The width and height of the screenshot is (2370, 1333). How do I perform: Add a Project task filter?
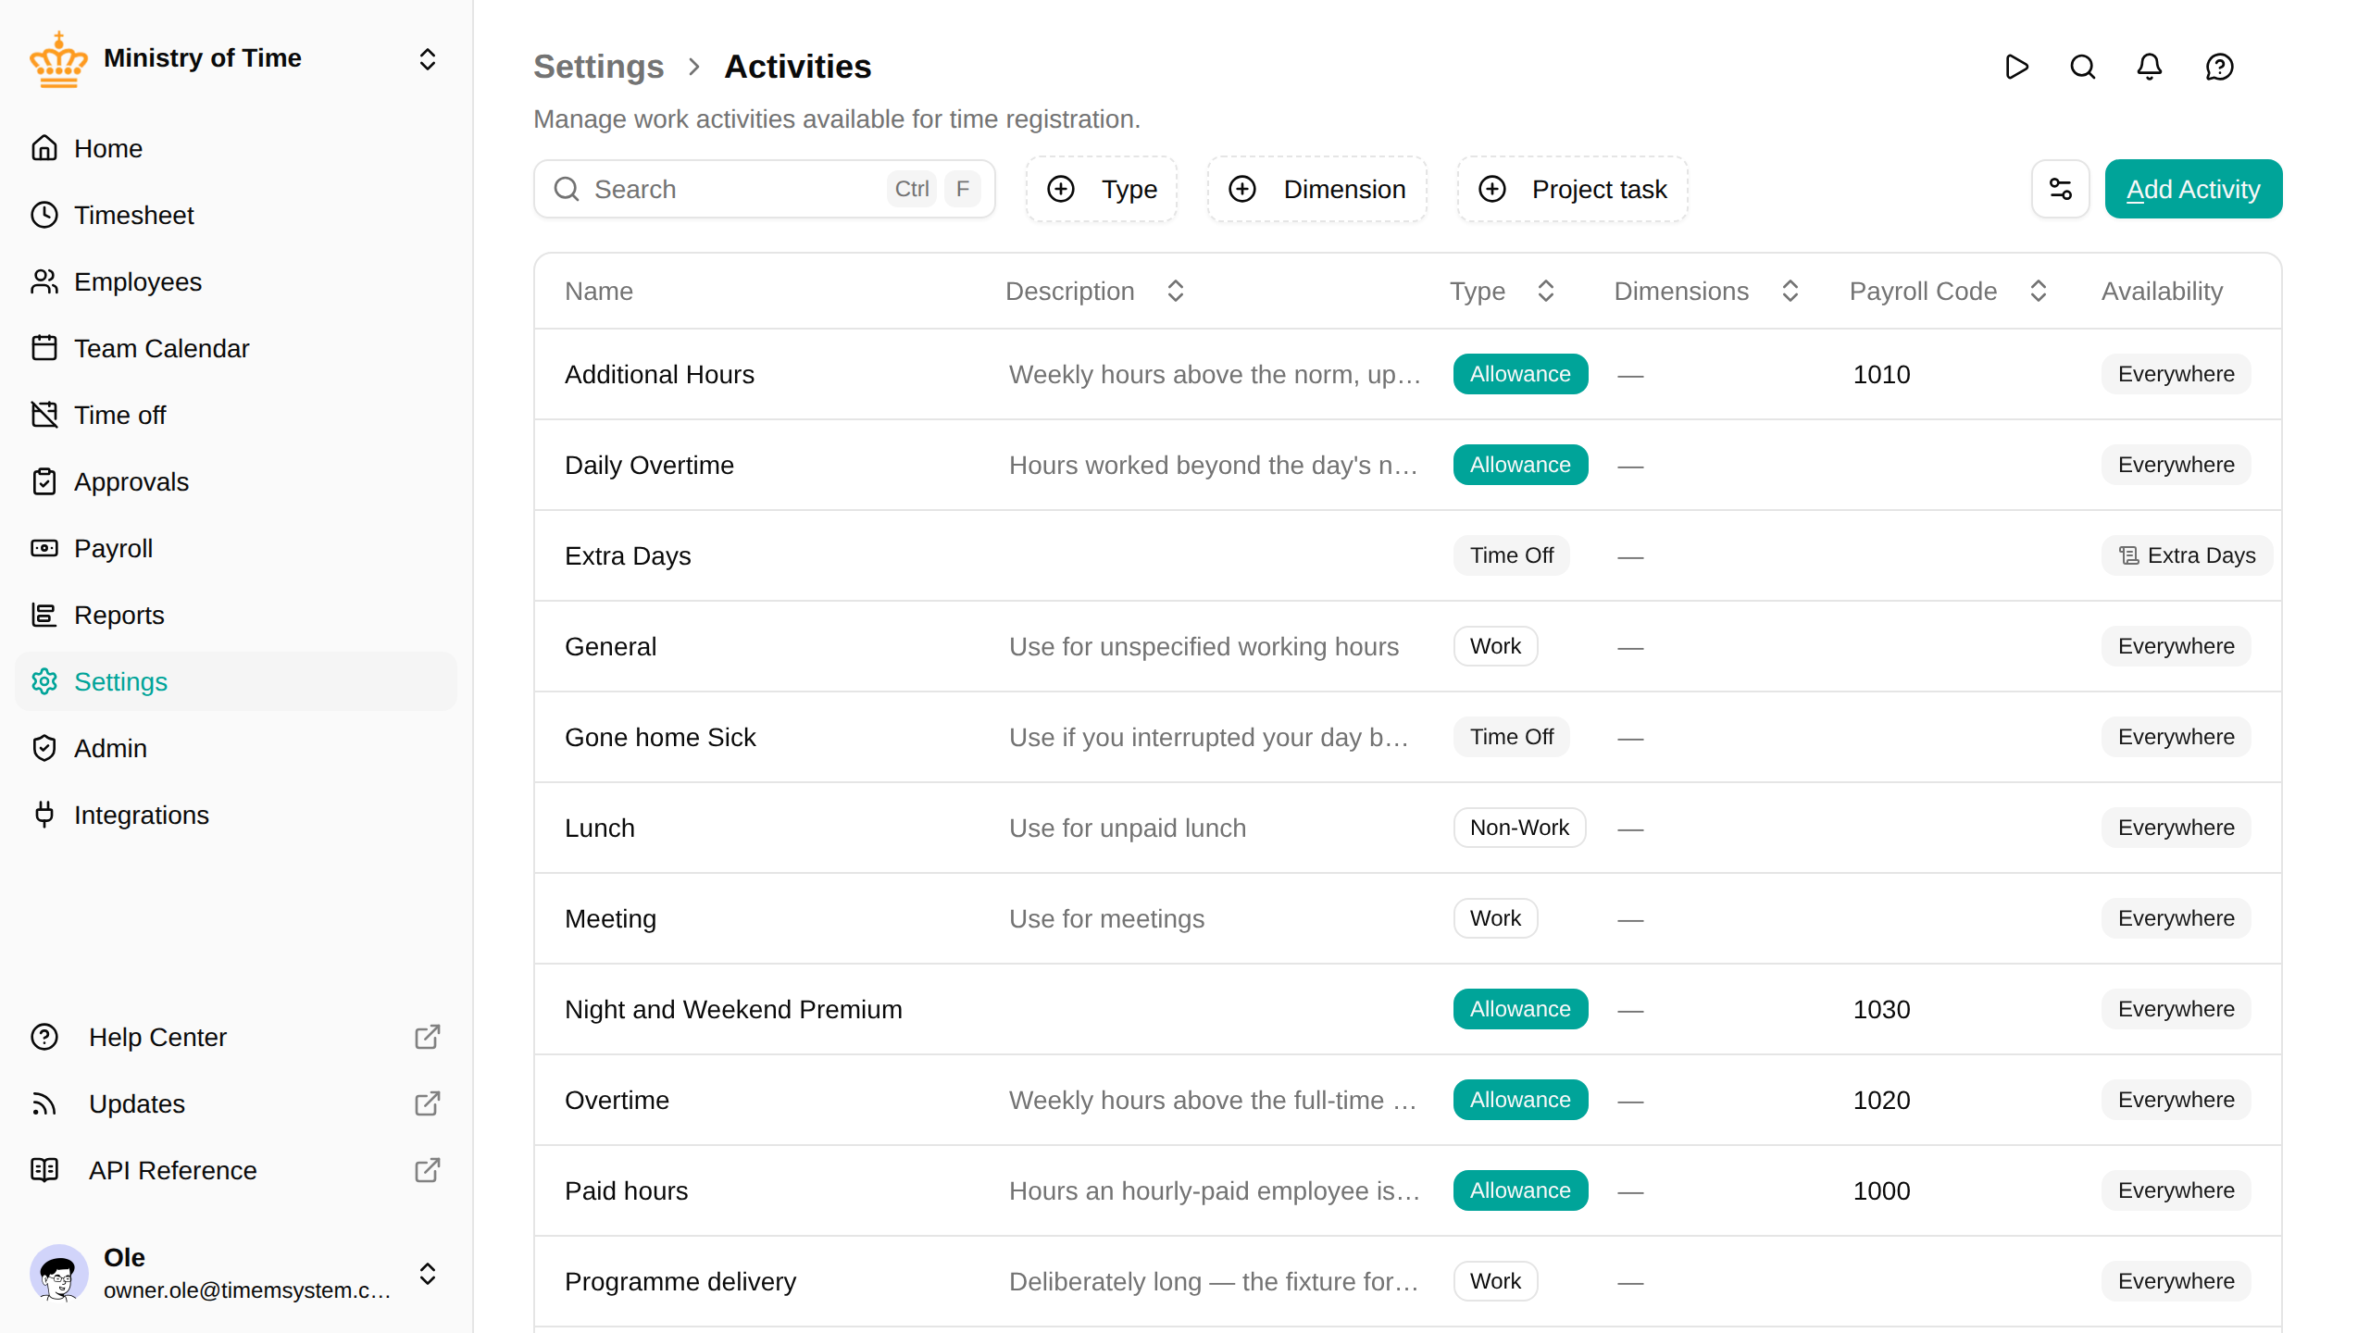tap(1573, 189)
